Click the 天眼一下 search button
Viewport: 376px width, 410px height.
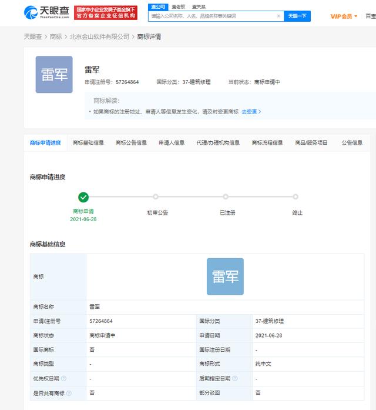point(297,16)
